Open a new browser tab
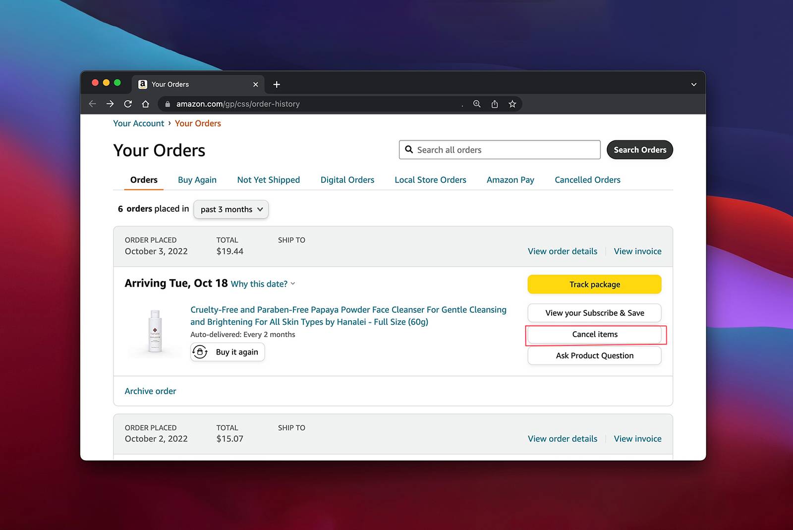793x530 pixels. click(277, 84)
